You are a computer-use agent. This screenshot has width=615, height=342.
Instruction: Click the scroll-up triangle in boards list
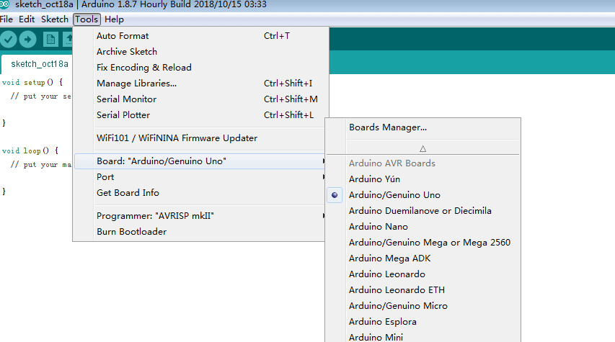coord(422,149)
